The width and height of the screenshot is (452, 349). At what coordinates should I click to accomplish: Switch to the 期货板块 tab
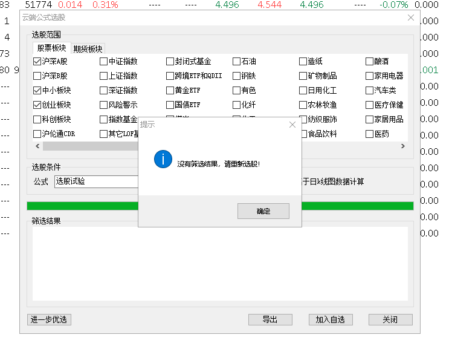[x=88, y=49]
